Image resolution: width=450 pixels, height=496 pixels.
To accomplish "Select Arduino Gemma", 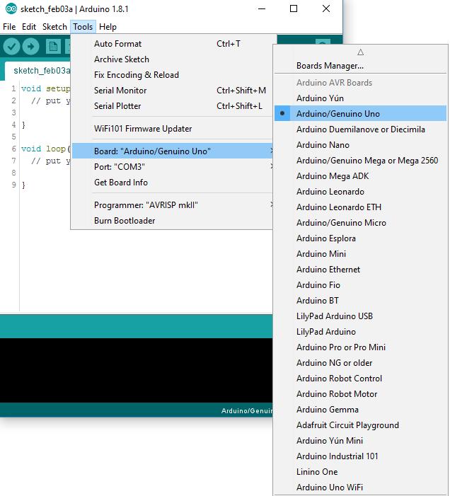I will pyautogui.click(x=360, y=410).
